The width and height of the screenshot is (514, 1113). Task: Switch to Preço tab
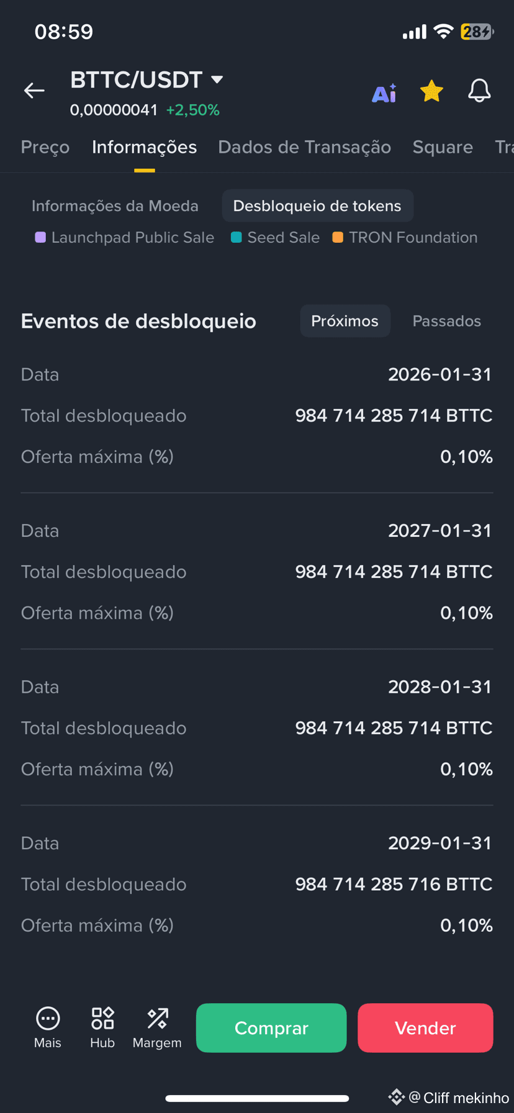tap(45, 147)
